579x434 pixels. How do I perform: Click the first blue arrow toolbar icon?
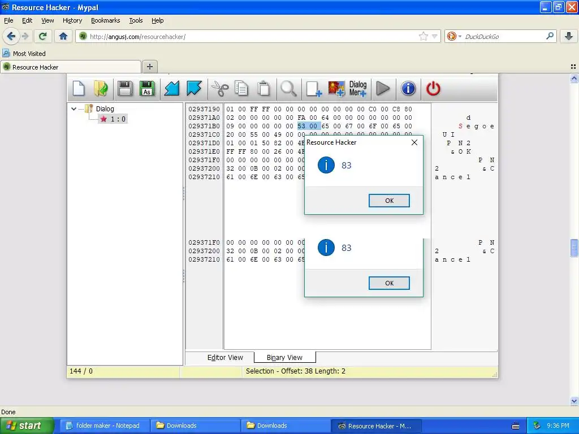pyautogui.click(x=172, y=89)
